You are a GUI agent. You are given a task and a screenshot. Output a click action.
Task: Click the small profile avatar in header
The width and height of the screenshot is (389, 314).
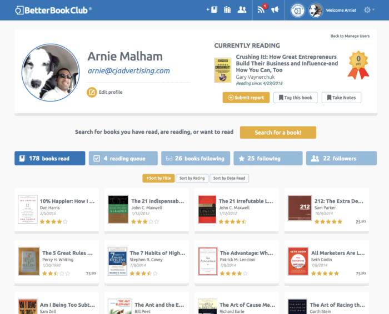(x=316, y=11)
